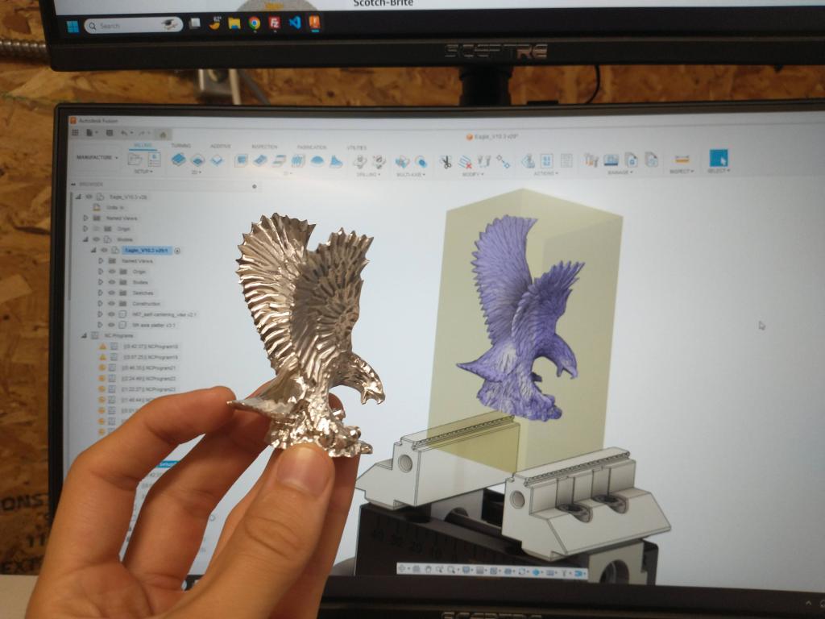Toggle visibility eye of Sketches folder

112,293
